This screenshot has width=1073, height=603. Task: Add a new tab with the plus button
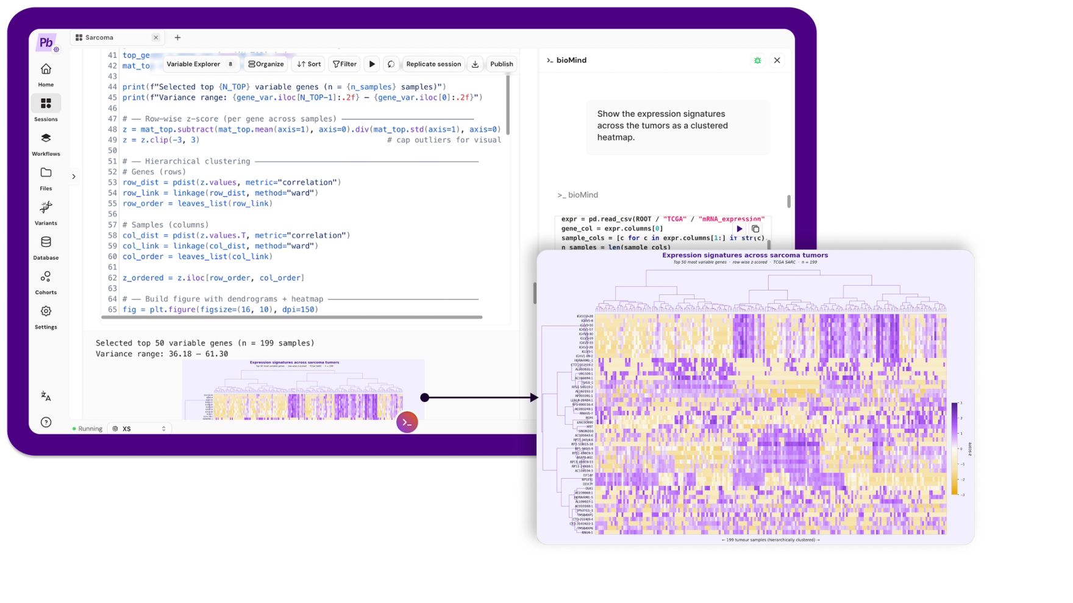(x=177, y=38)
